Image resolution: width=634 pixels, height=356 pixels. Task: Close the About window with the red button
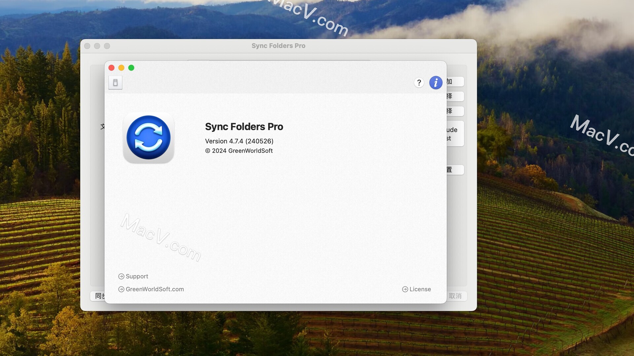point(112,68)
